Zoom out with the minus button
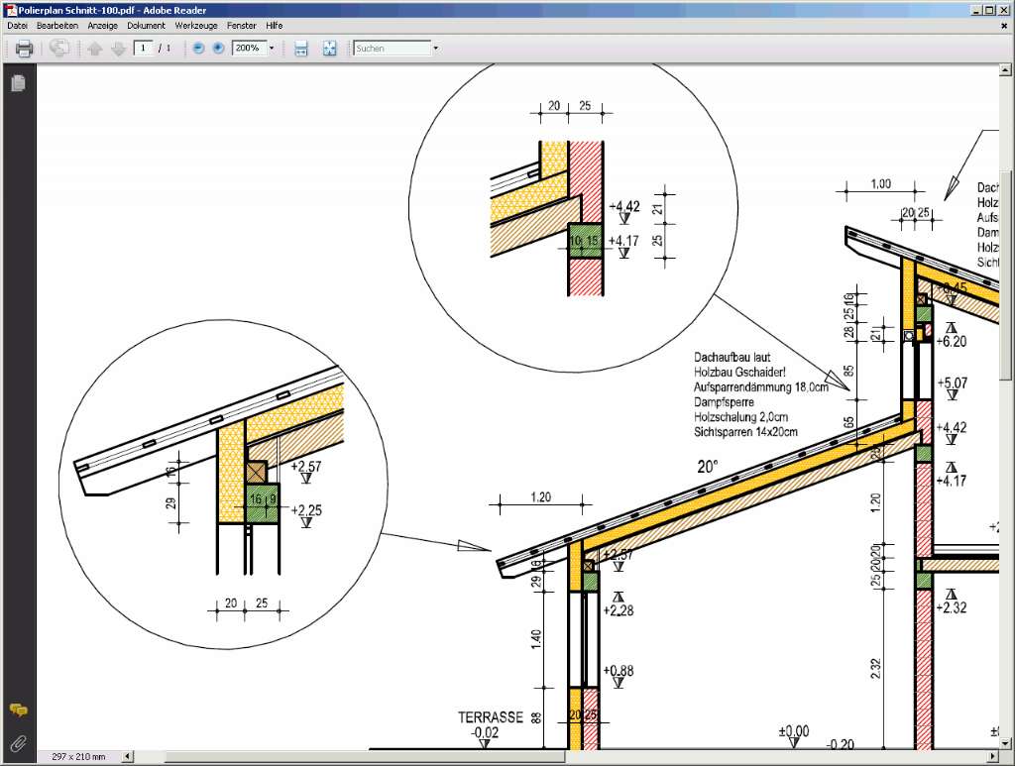 (x=198, y=49)
